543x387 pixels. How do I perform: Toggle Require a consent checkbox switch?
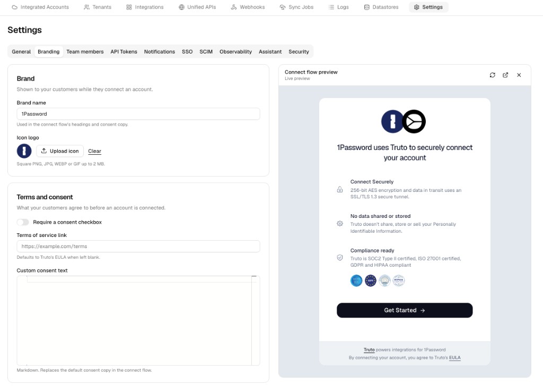click(23, 222)
